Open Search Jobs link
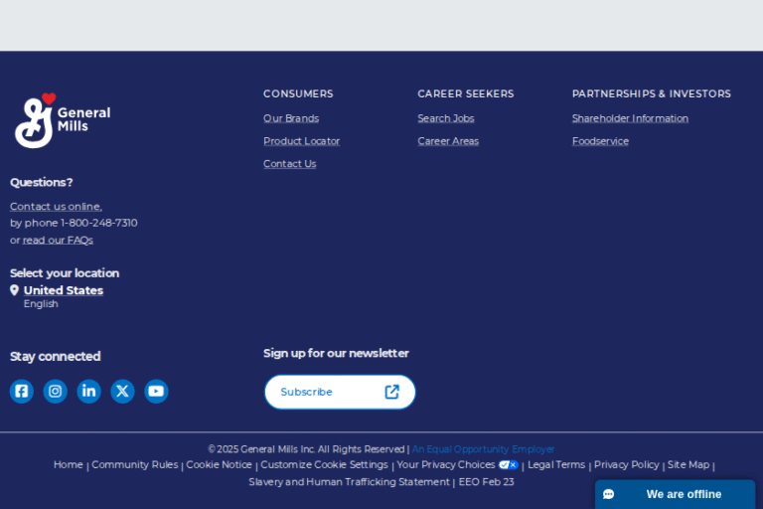The image size is (763, 509). click(x=445, y=118)
